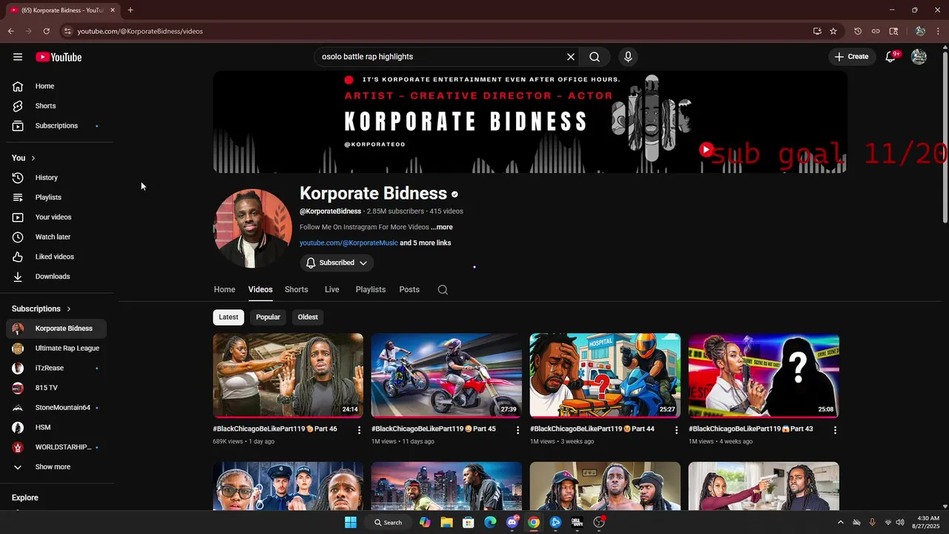Play Part 46 video thumbnail

point(288,375)
